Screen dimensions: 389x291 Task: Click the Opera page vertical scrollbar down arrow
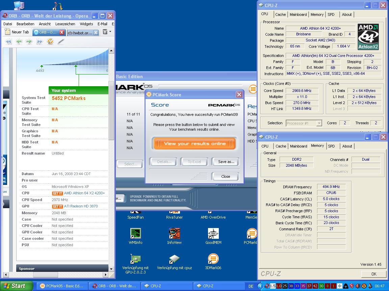click(111, 269)
